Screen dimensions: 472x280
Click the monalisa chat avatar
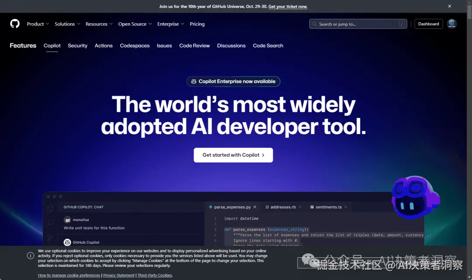point(67,220)
